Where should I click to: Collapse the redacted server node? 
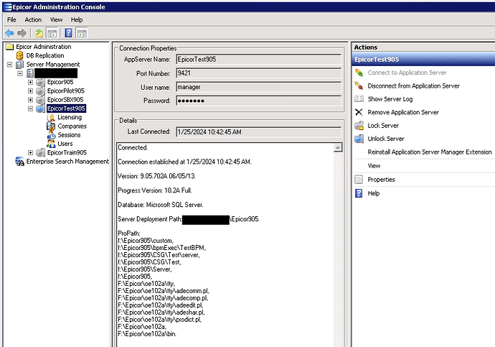click(x=20, y=73)
